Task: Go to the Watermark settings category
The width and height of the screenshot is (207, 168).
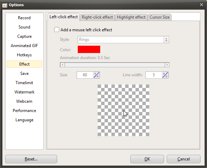Action: coord(24,92)
